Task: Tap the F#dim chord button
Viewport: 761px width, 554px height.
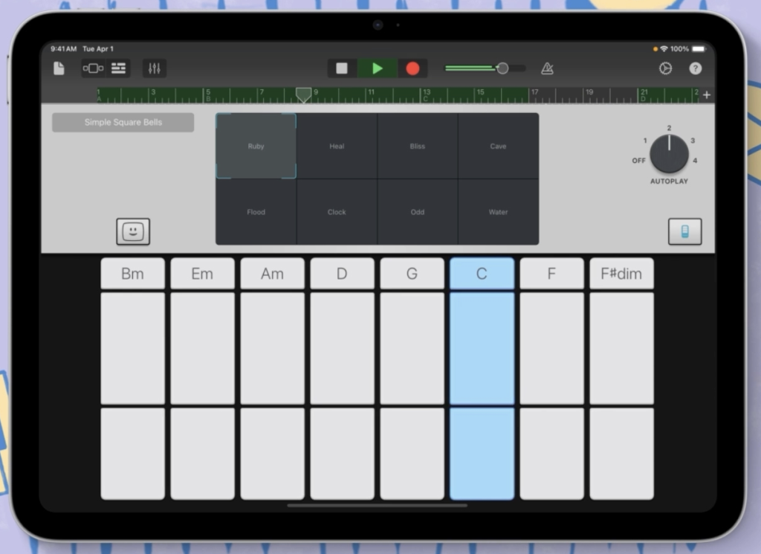Action: [621, 274]
